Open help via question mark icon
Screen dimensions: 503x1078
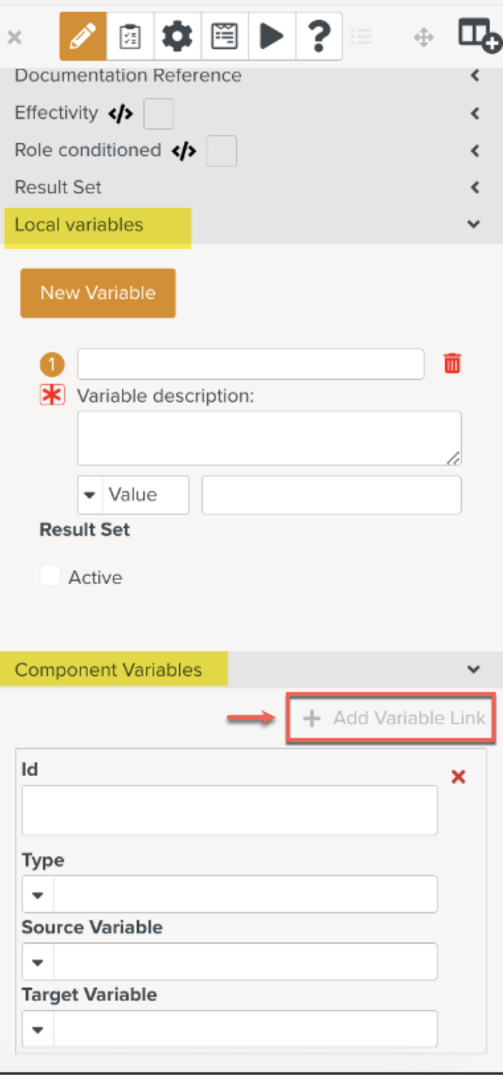click(x=319, y=36)
